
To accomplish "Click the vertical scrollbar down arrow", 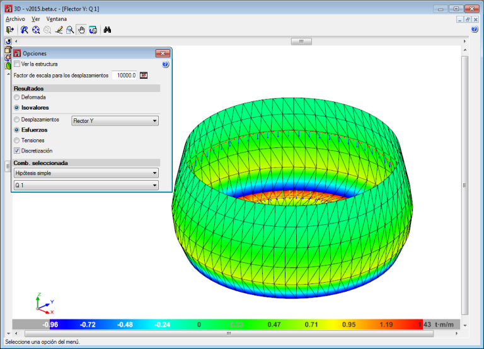I will tap(465, 325).
